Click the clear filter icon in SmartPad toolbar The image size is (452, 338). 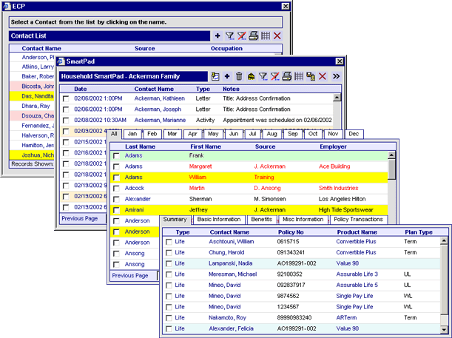(274, 76)
